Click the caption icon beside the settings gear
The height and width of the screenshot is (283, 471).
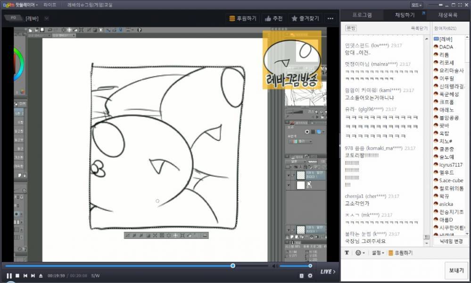click(x=302, y=276)
